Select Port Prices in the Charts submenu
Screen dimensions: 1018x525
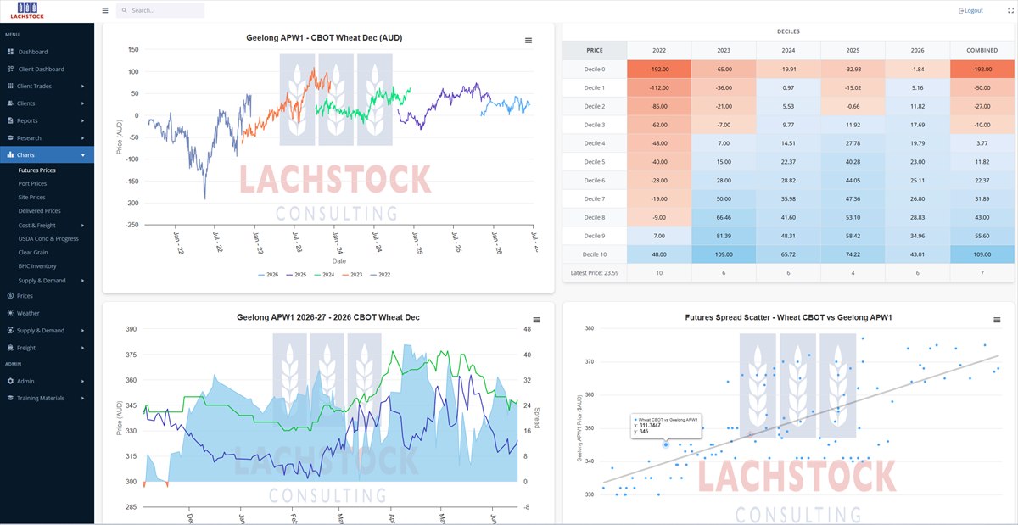tap(32, 183)
